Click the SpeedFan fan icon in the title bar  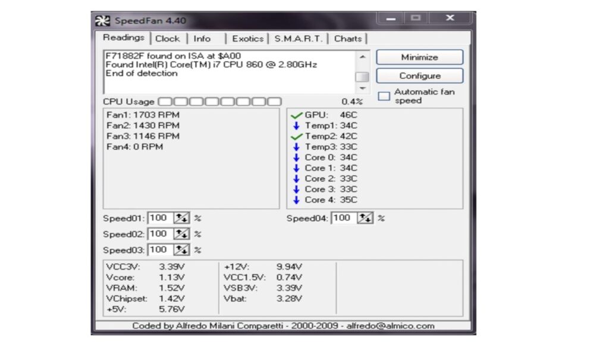pos(102,20)
